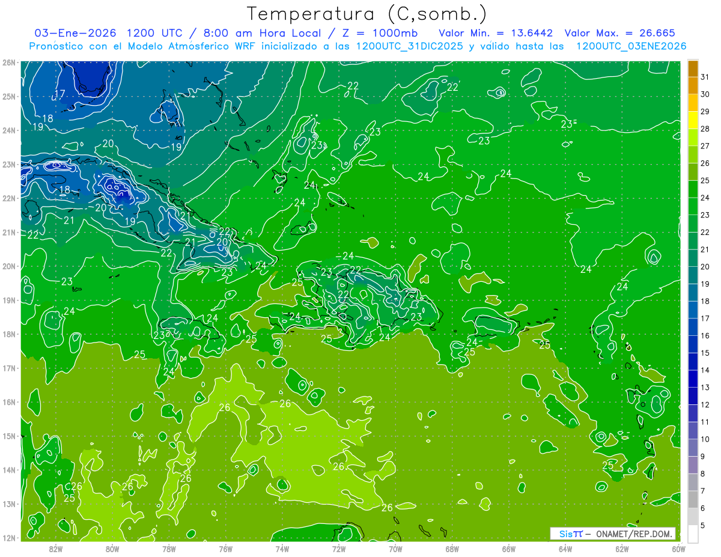The image size is (721, 557).
Task: Click the "12N" latitude axis label
Action: (x=9, y=537)
